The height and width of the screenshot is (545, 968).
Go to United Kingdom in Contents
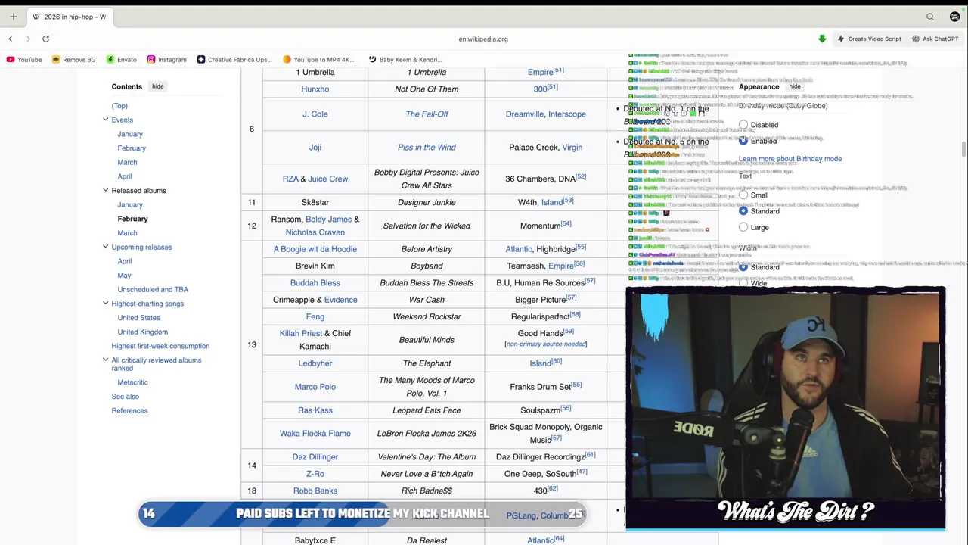tap(142, 332)
